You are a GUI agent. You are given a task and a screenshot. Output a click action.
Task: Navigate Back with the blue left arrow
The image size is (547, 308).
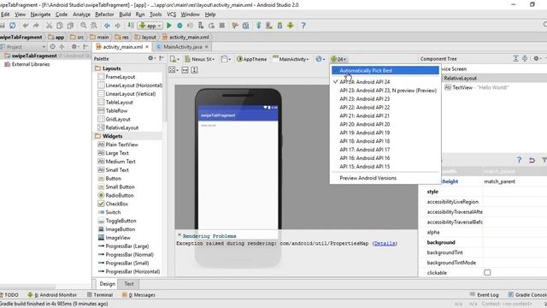107,26
